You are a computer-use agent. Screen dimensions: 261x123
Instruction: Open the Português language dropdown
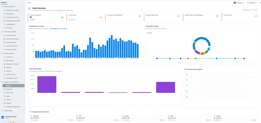[239, 3]
